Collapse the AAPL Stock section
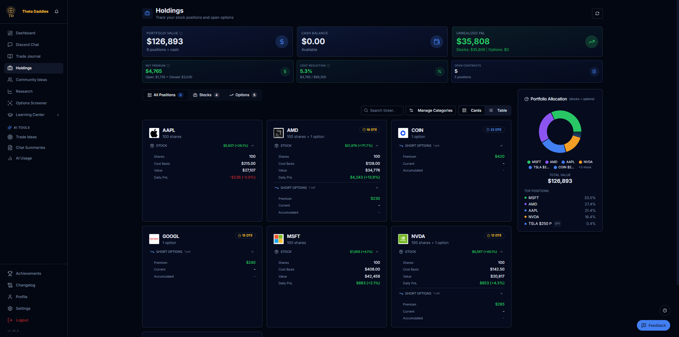 (253, 146)
